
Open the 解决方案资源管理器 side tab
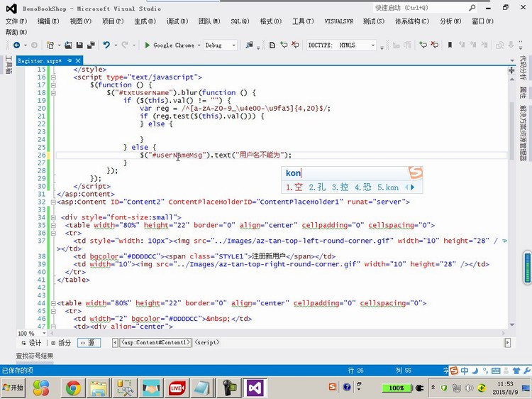click(x=523, y=132)
